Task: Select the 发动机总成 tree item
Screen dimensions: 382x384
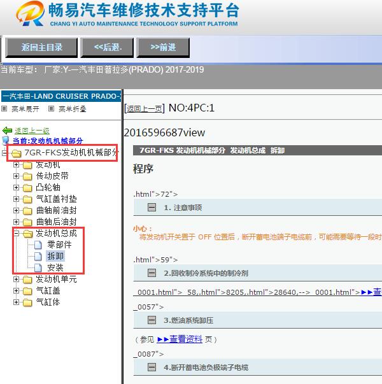Action: [56, 233]
